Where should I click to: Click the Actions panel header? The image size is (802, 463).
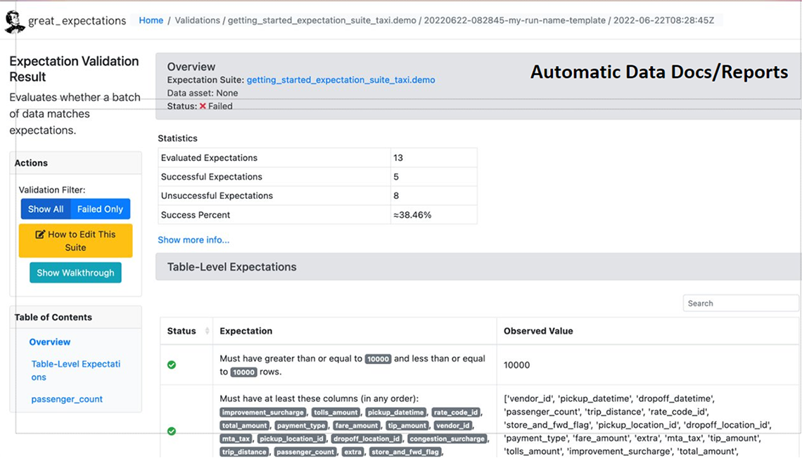(76, 163)
